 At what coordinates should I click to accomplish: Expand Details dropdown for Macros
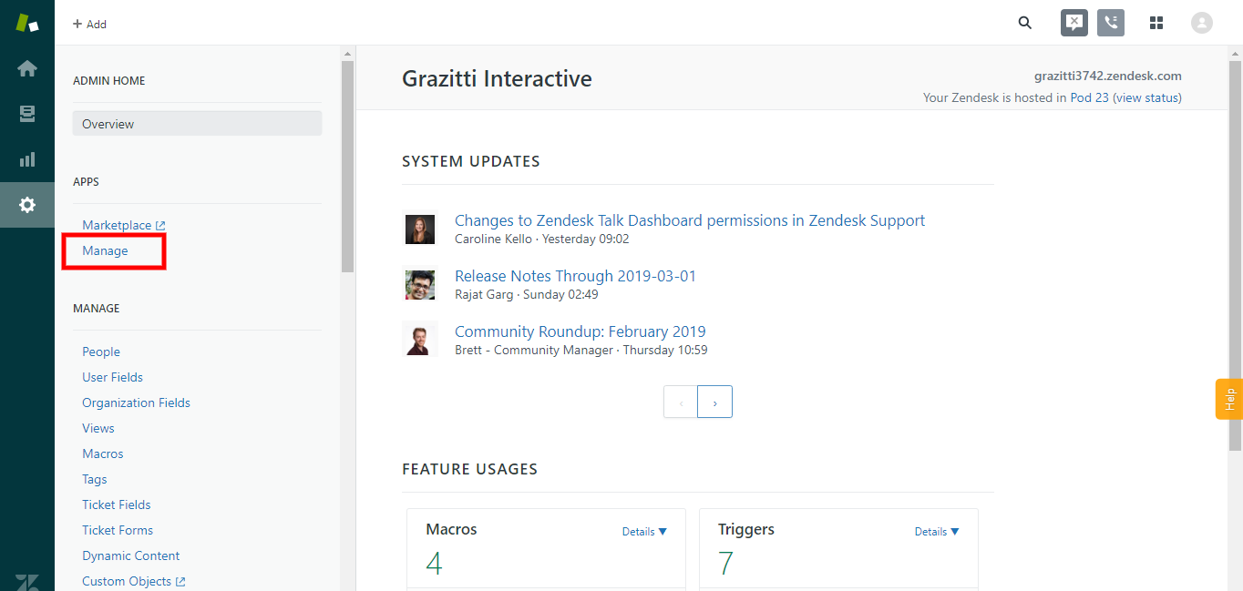coord(644,531)
